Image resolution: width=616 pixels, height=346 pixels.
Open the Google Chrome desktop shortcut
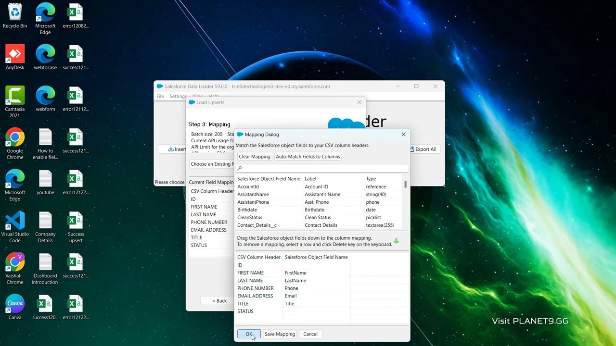(15, 144)
